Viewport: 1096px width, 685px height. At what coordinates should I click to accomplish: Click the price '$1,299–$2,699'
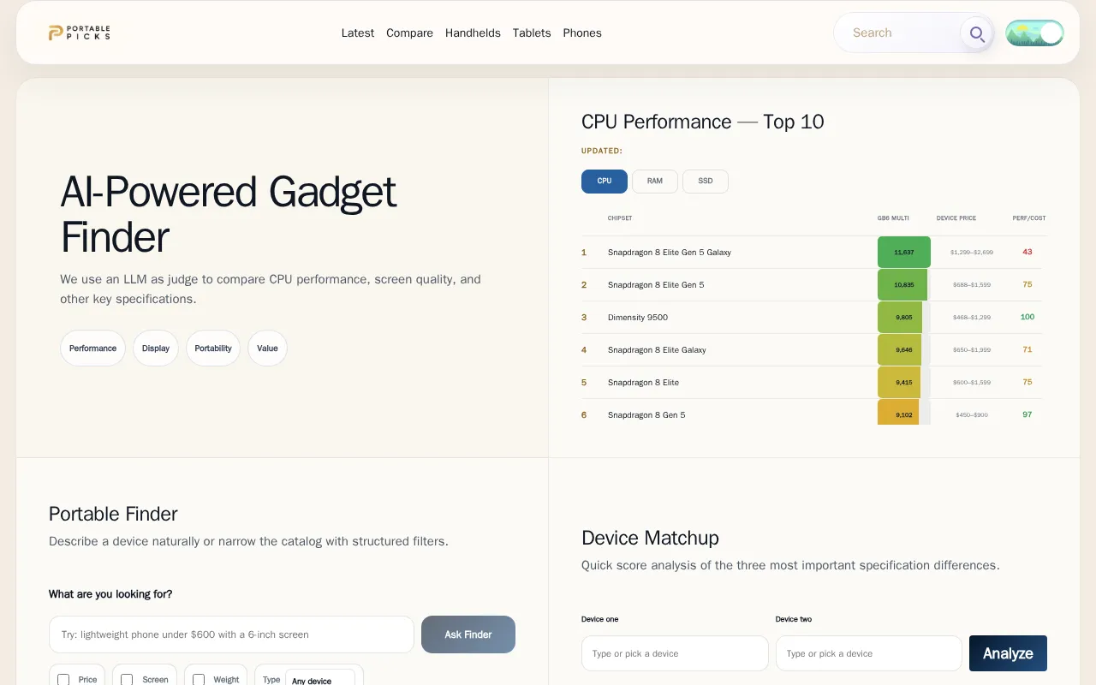972,253
